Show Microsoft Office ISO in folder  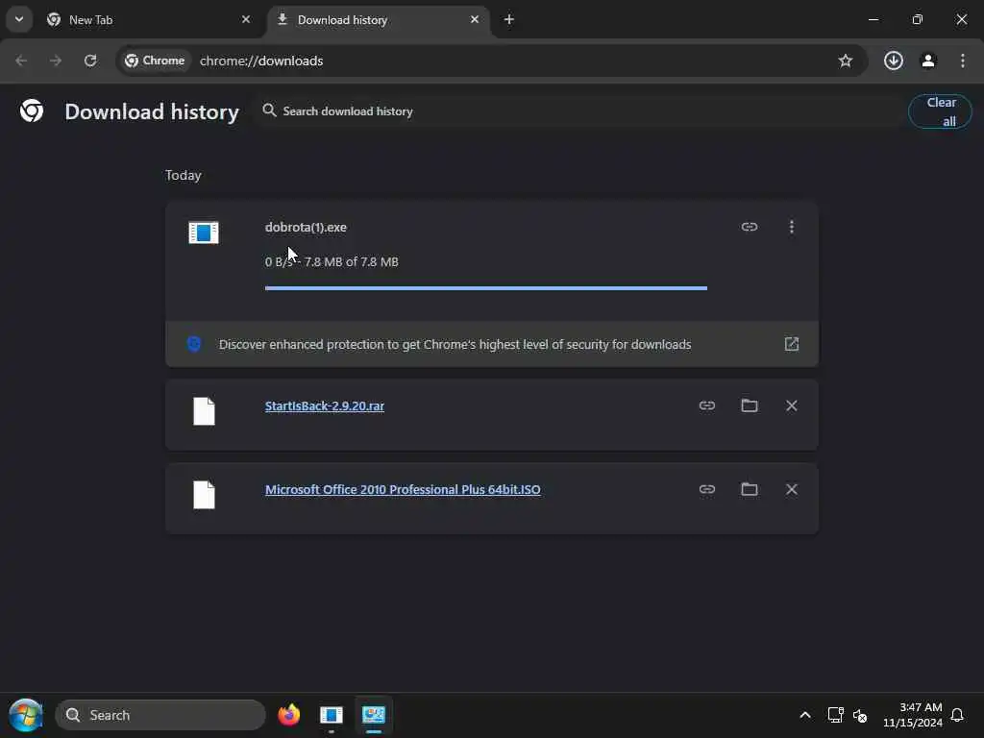(750, 489)
